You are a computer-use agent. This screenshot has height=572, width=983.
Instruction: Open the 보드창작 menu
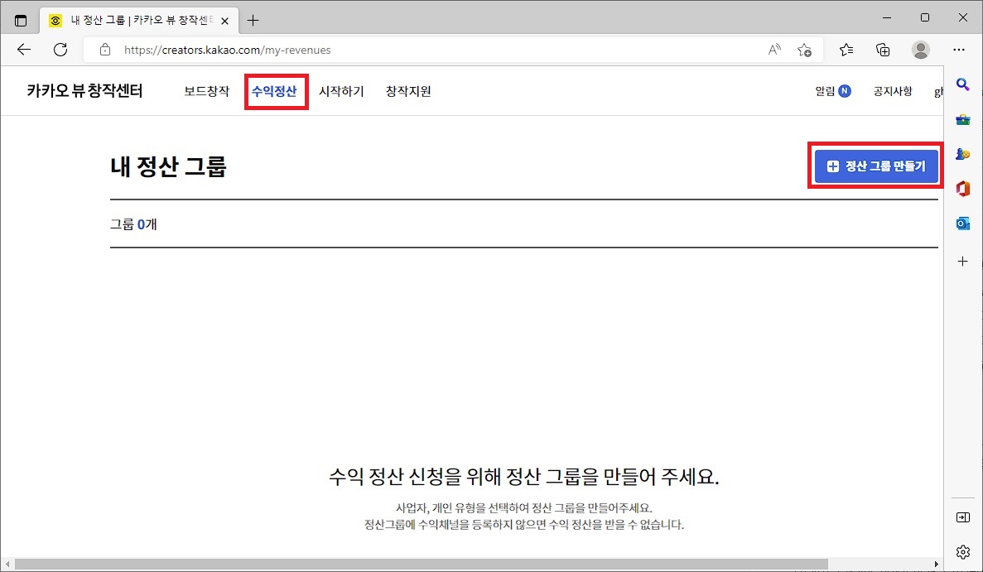coord(207,91)
